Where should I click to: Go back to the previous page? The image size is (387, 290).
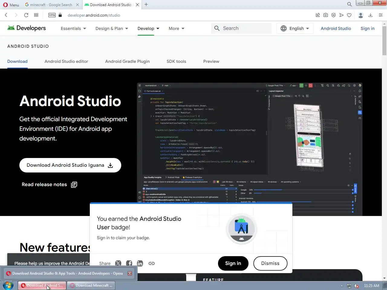pyautogui.click(x=6, y=15)
